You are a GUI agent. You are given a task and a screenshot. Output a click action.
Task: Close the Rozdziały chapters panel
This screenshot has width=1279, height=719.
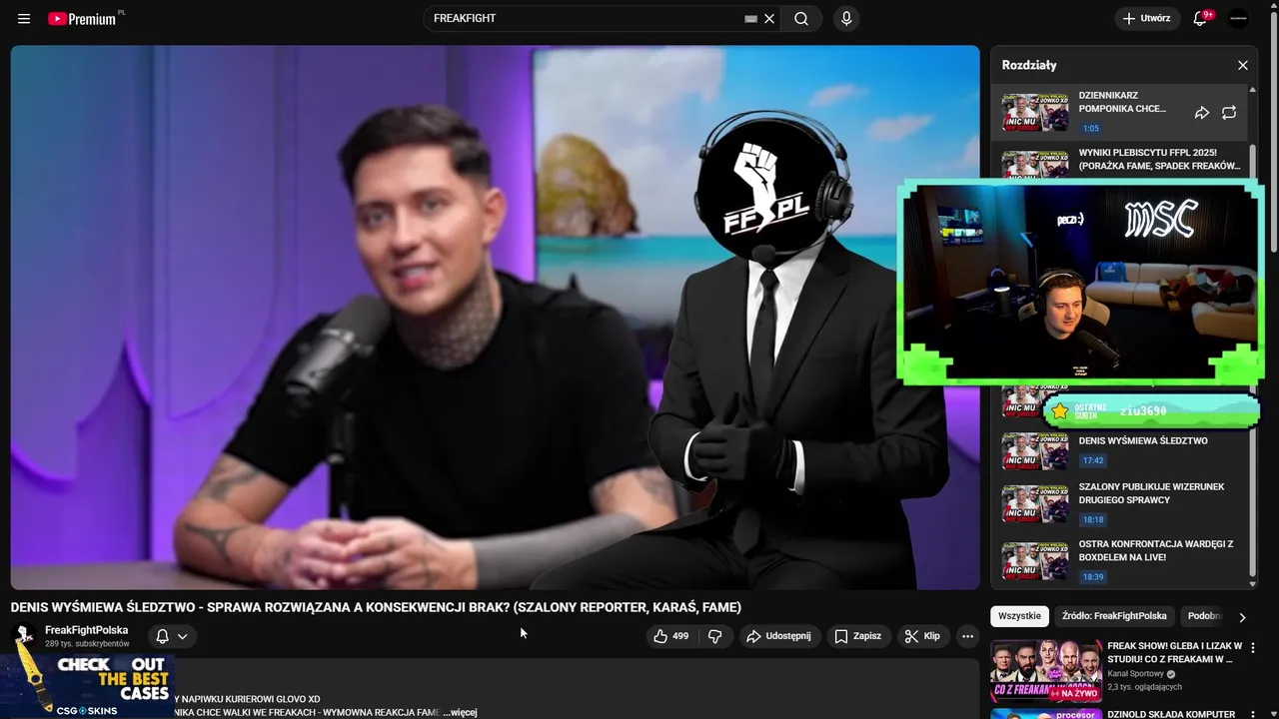[1243, 65]
